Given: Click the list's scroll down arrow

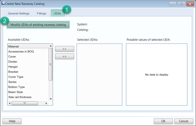Looking at the screenshot, I should (x=51, y=99).
